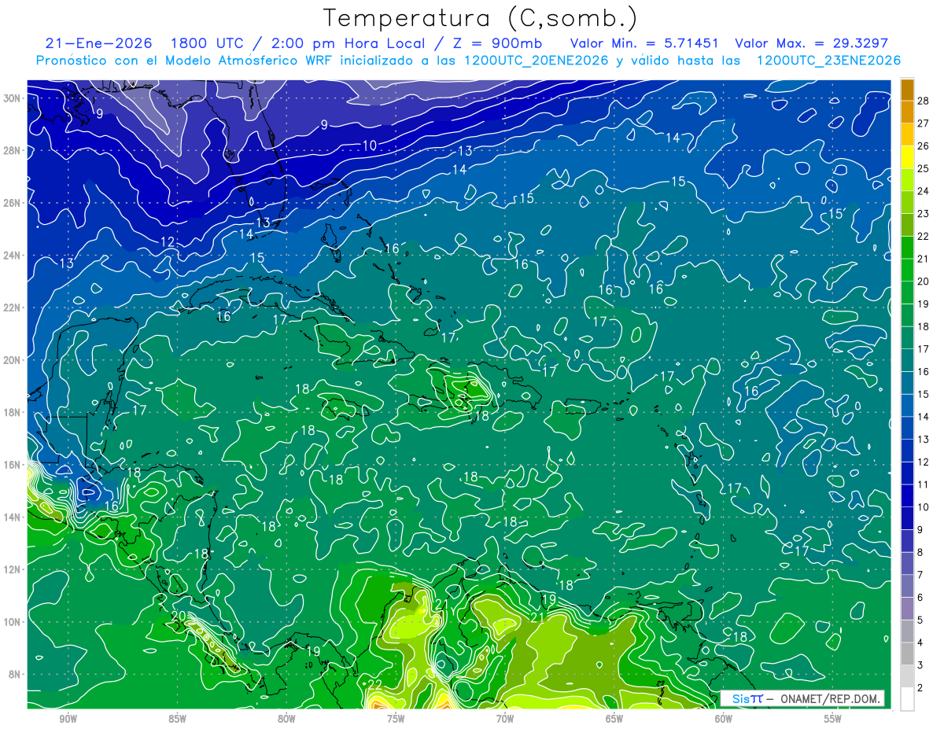Click the "80W" longitude label
This screenshot has width=944, height=729.
(286, 719)
